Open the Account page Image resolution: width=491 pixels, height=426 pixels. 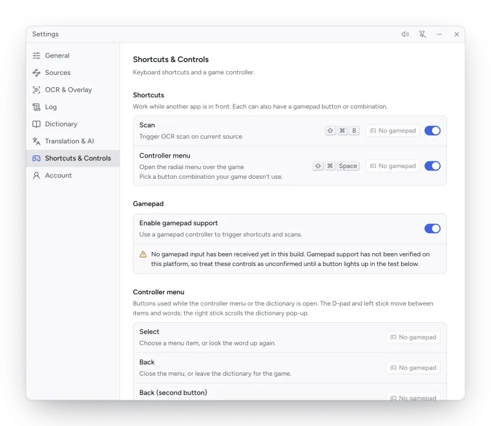point(73,176)
